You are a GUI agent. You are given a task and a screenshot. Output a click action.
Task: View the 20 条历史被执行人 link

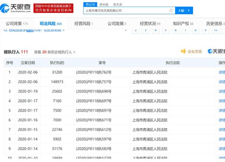pos(54,52)
